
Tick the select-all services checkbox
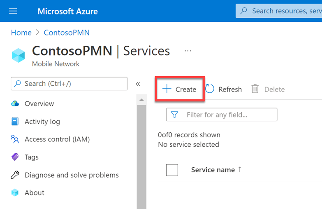point(172,170)
